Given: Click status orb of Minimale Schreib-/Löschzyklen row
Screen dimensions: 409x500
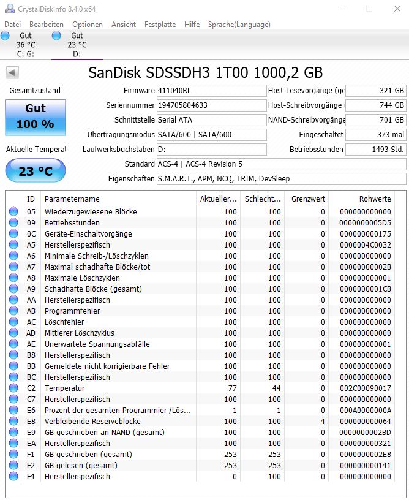Looking at the screenshot, I should tap(13, 256).
